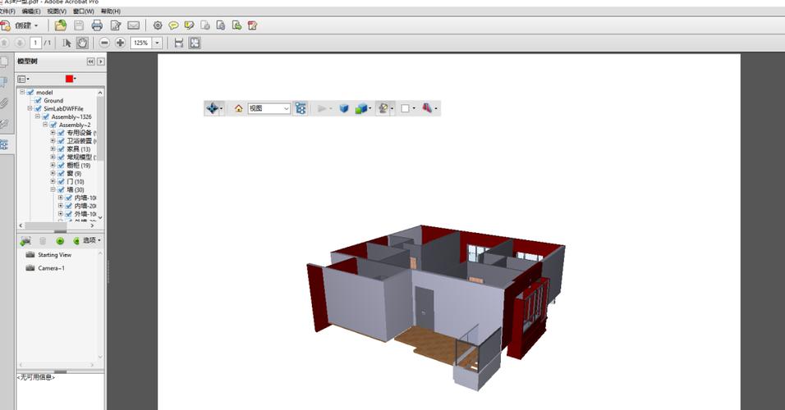Select the Ground tree item label
785x410 pixels.
coord(53,101)
